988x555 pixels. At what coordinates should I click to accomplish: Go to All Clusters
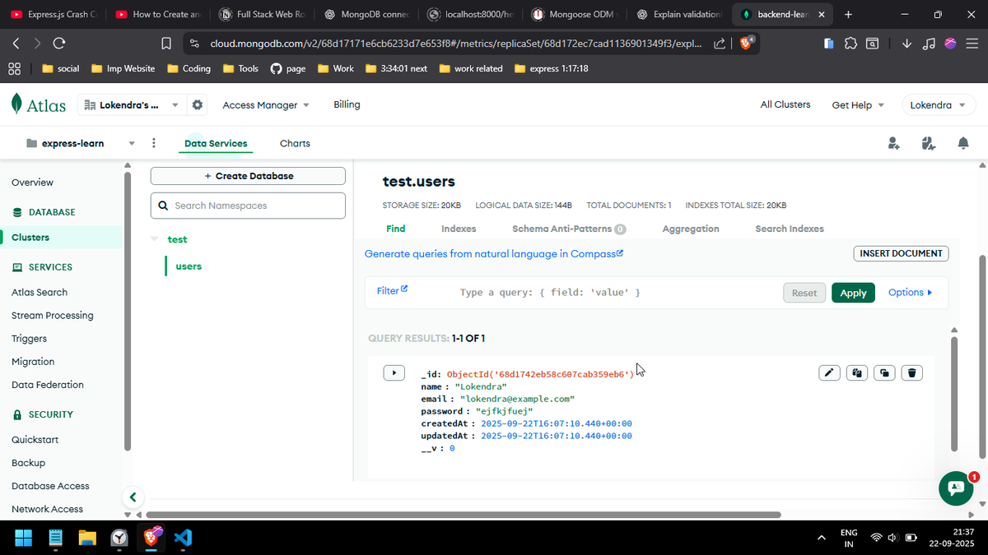[x=785, y=104]
